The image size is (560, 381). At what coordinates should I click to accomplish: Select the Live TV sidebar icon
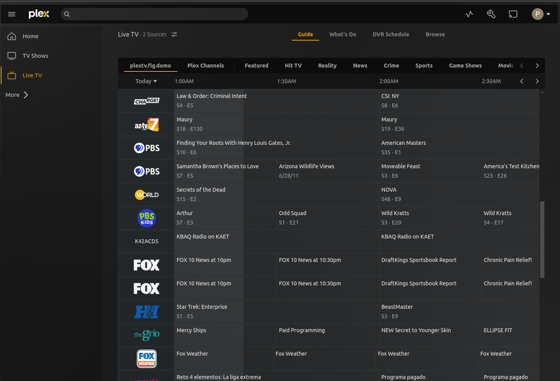(12, 75)
